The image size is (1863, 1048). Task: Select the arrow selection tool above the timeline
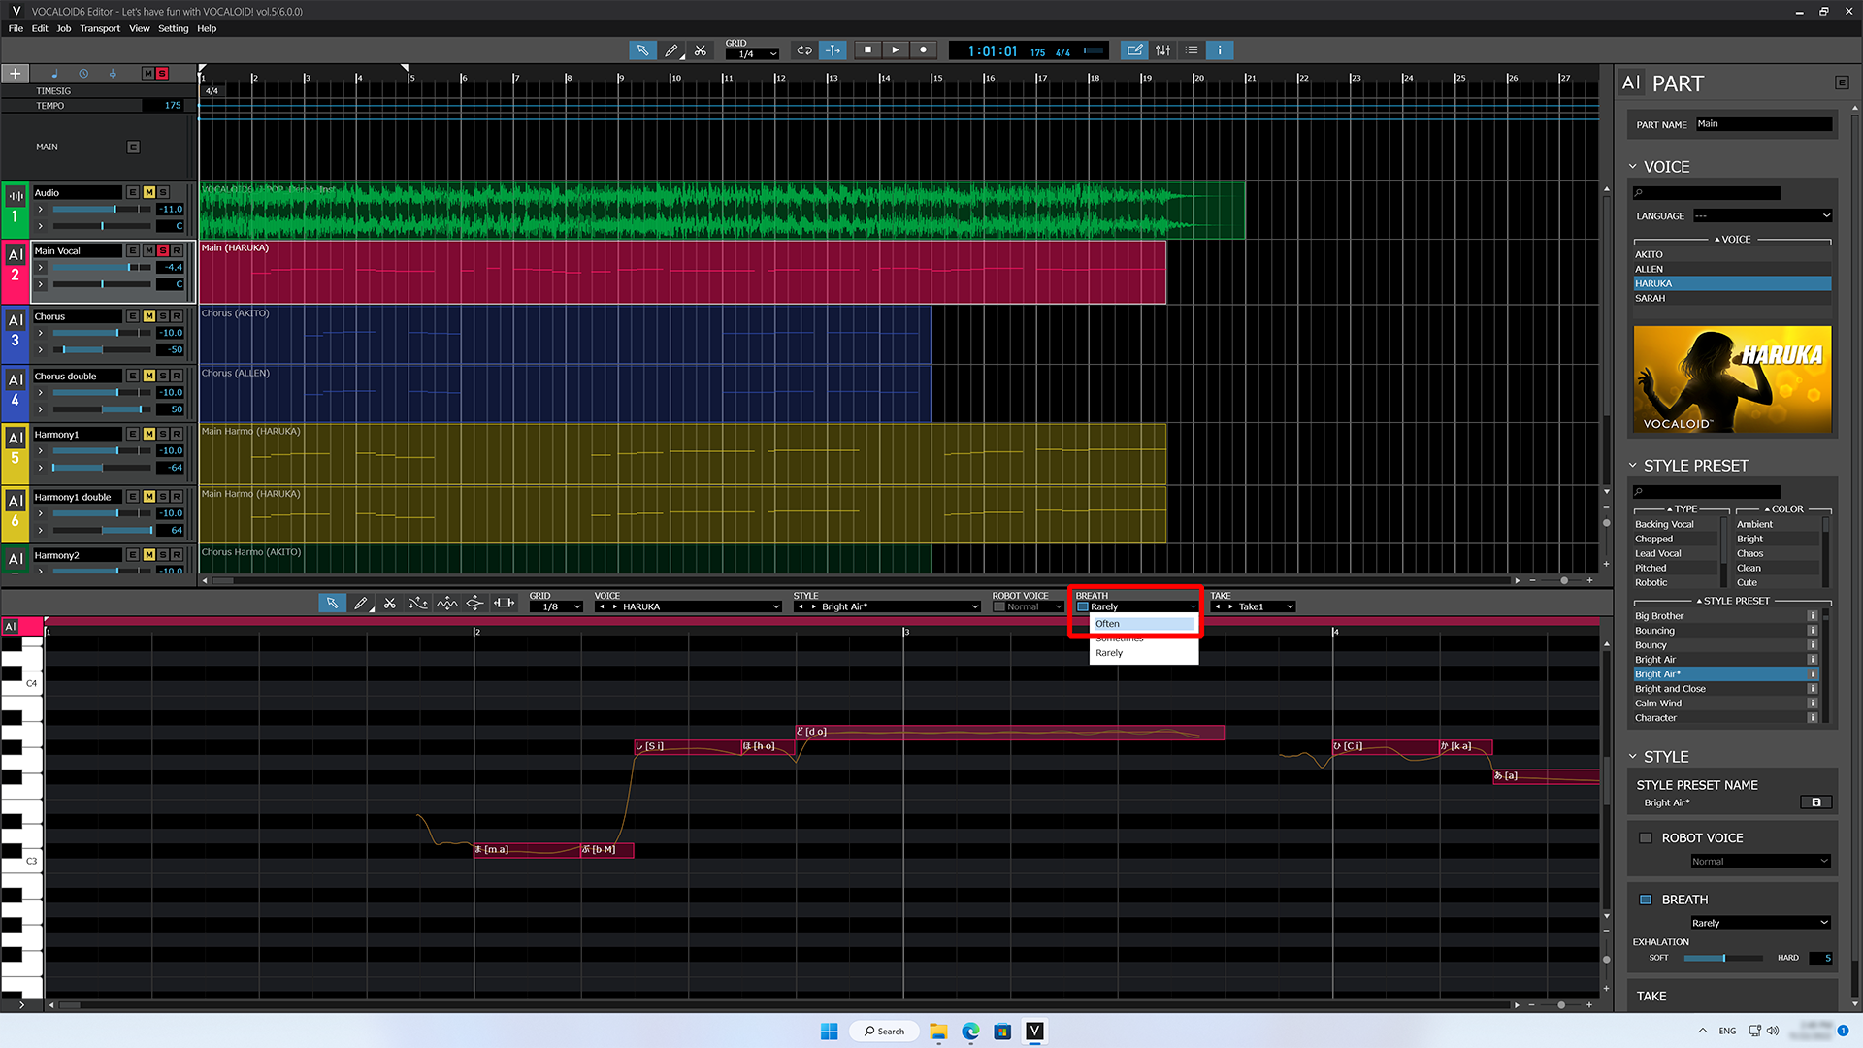[642, 49]
